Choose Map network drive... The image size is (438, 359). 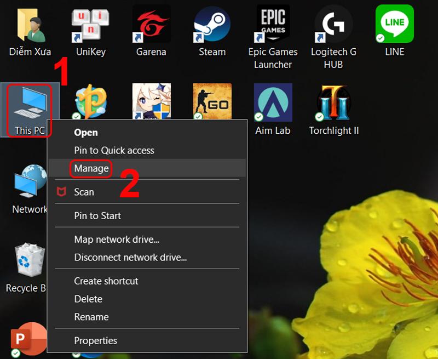(147, 240)
